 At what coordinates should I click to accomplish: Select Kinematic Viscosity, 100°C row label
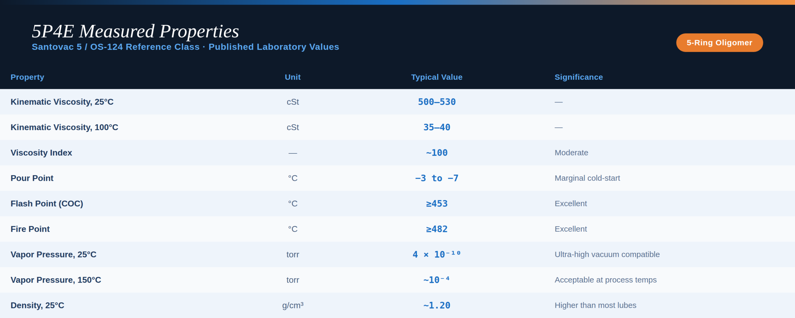coord(64,127)
